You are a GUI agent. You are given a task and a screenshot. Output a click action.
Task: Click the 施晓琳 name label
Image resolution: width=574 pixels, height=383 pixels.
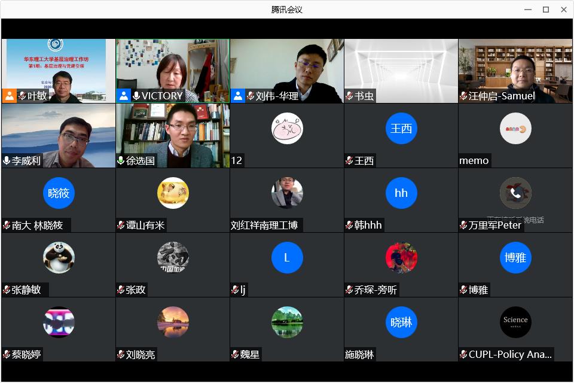click(x=360, y=354)
